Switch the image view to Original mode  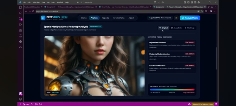pyautogui.click(x=163, y=28)
